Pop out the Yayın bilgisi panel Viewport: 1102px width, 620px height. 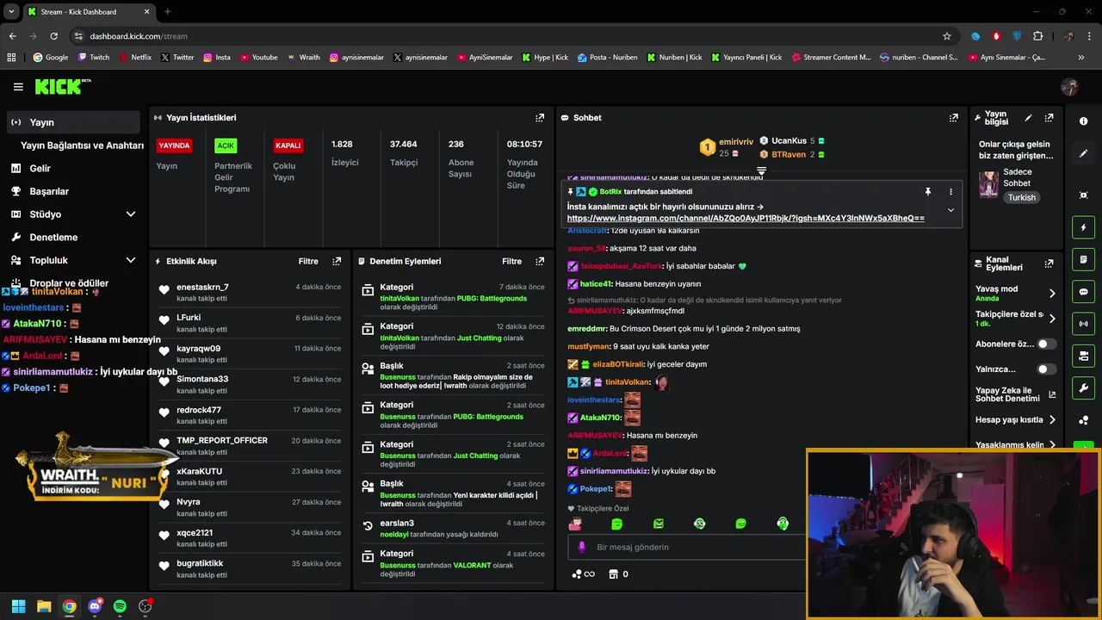pyautogui.click(x=1049, y=118)
